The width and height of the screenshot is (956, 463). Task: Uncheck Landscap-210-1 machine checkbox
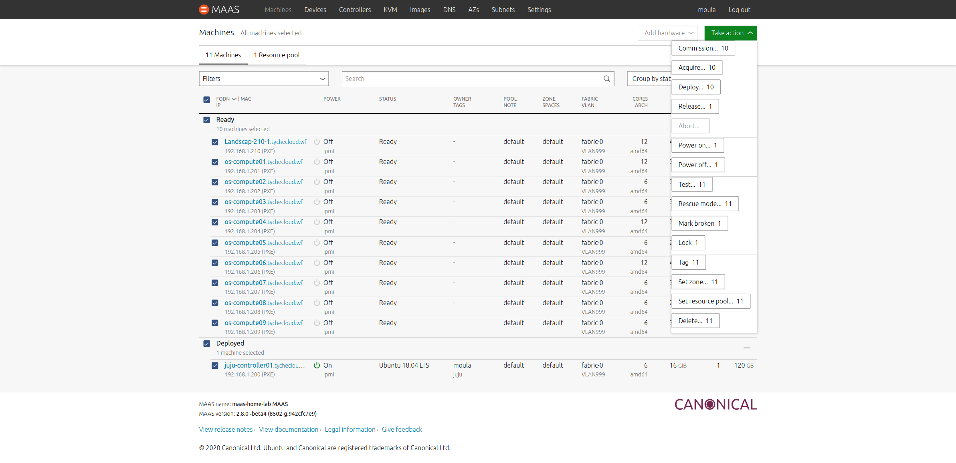pyautogui.click(x=215, y=142)
